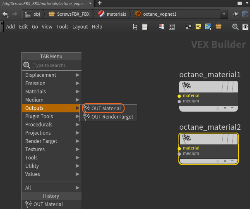Click medium input dot on octane_material2

click(x=179, y=154)
